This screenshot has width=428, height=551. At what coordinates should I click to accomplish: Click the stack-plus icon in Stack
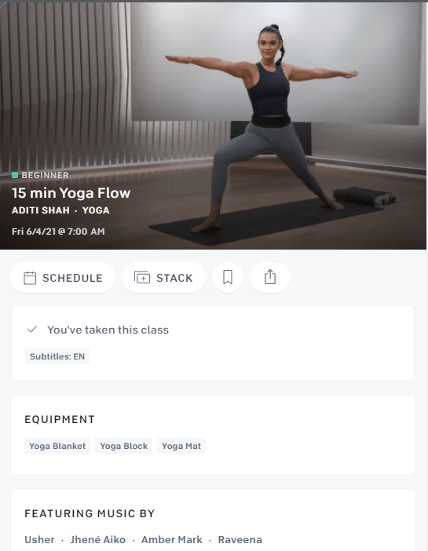142,277
